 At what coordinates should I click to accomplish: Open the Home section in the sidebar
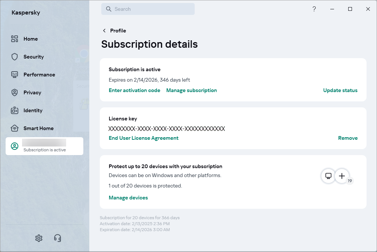[x=31, y=39]
